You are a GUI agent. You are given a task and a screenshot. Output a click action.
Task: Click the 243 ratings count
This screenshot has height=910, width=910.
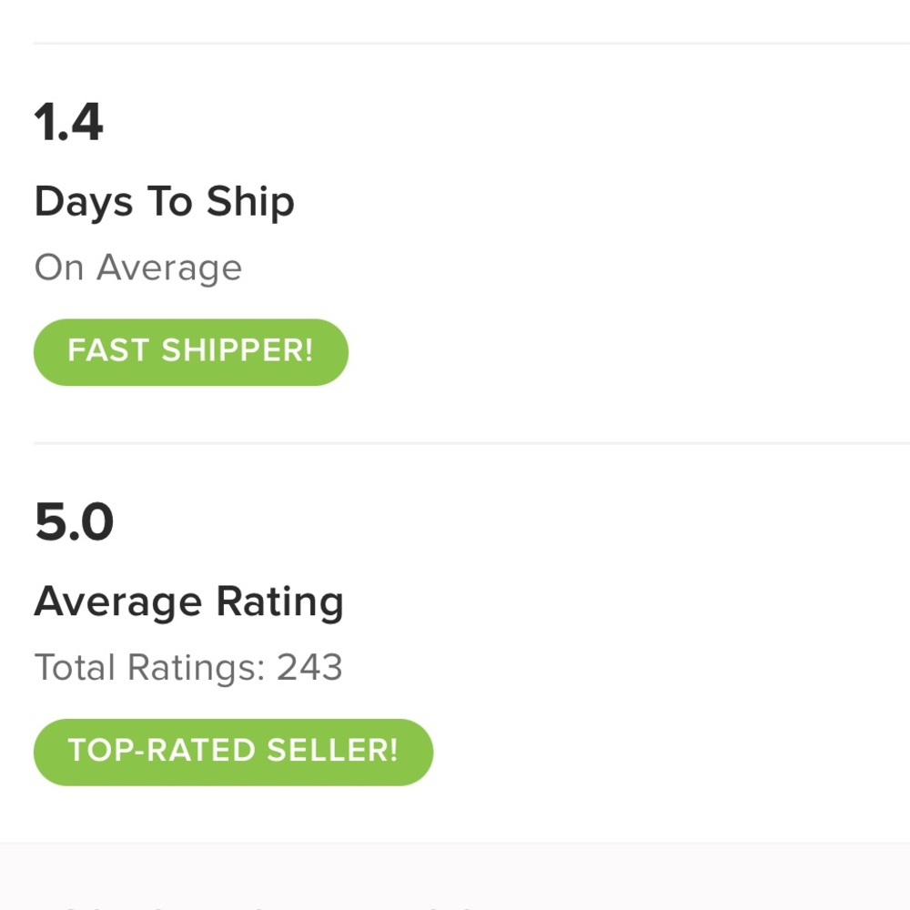point(309,668)
